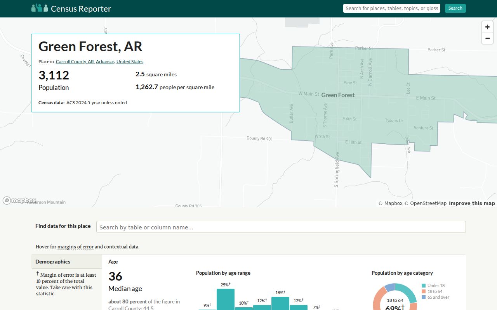This screenshot has height=310, width=497.
Task: Click the 'Place' glossary term
Action: (x=44, y=62)
